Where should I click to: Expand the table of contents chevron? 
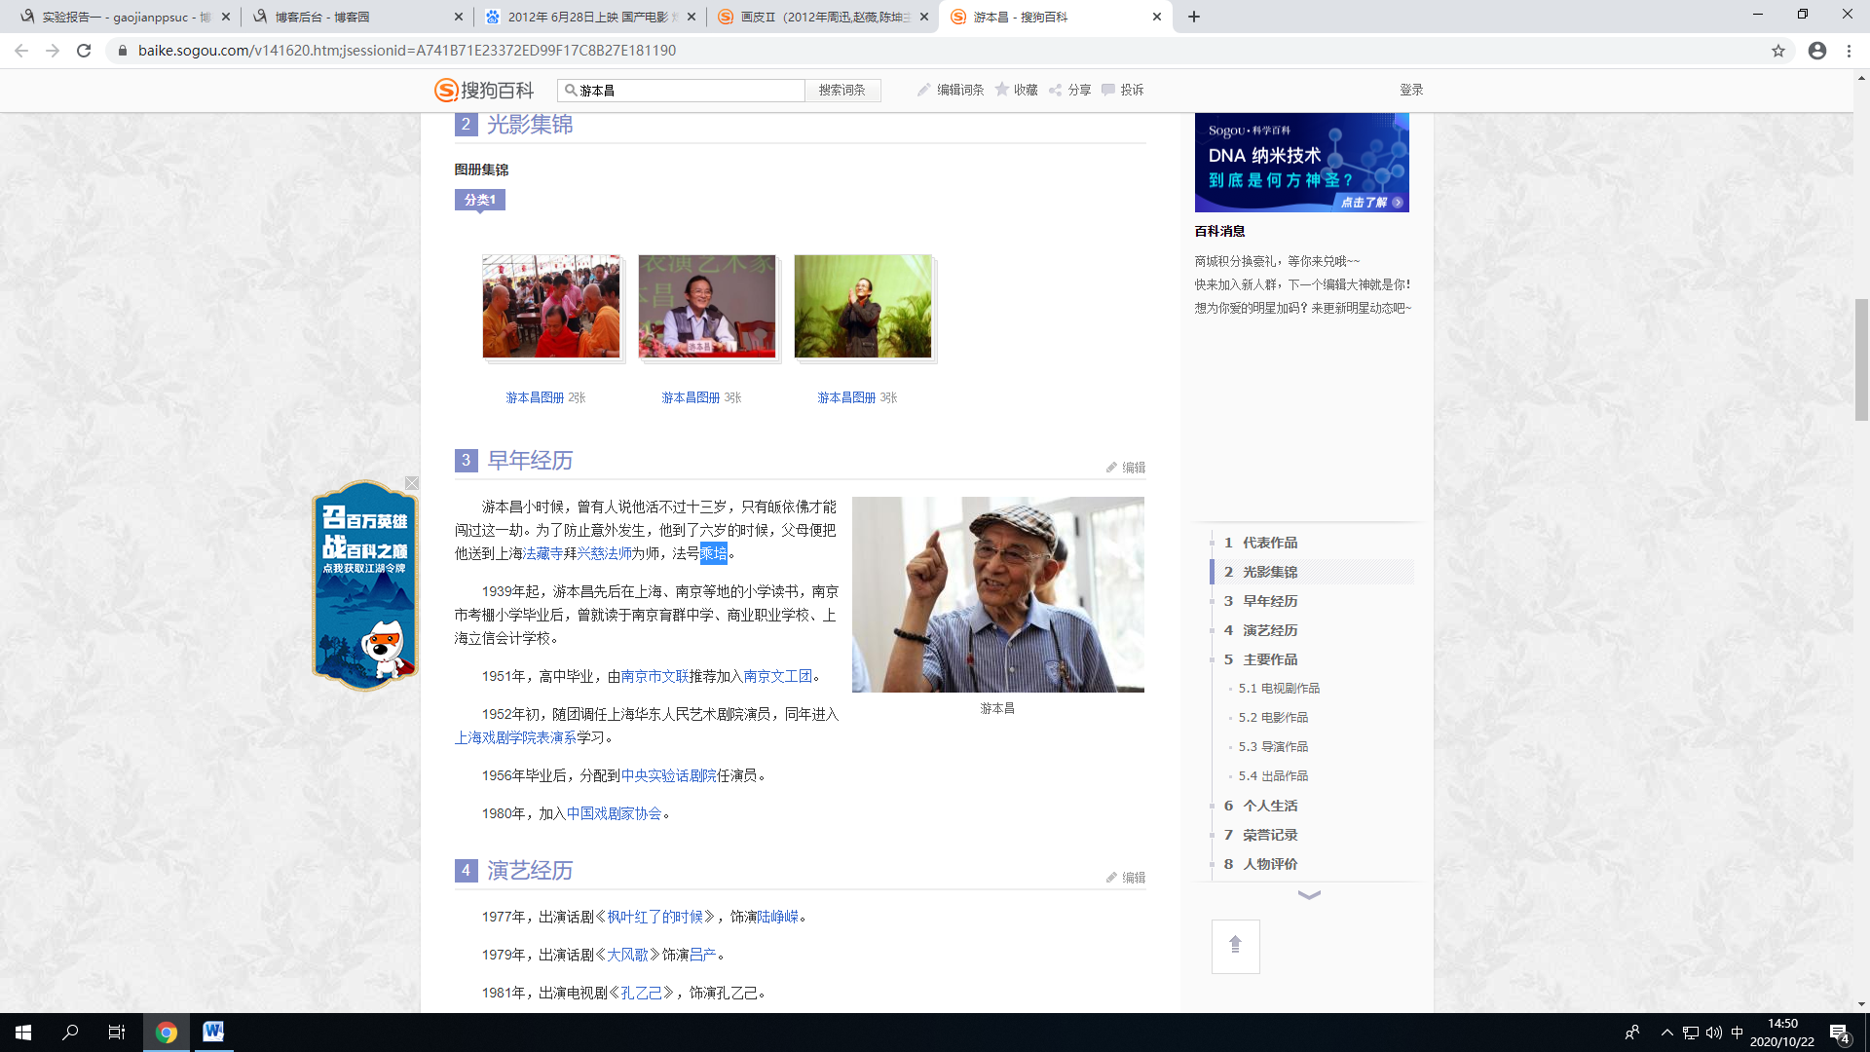[x=1309, y=895]
